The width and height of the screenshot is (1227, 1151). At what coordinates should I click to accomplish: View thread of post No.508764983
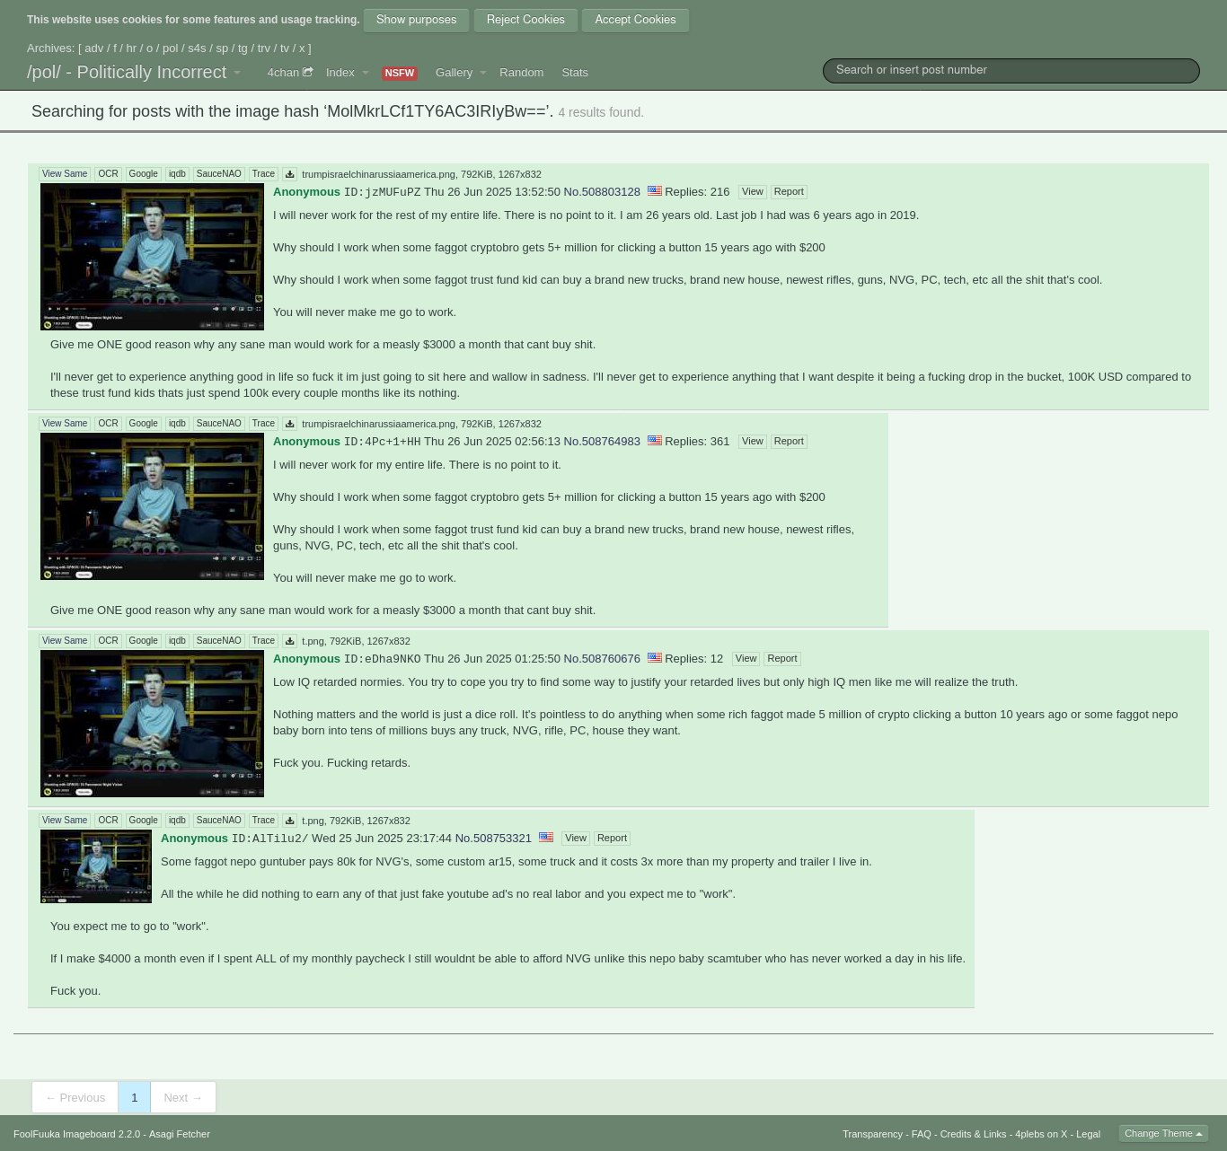point(753,442)
